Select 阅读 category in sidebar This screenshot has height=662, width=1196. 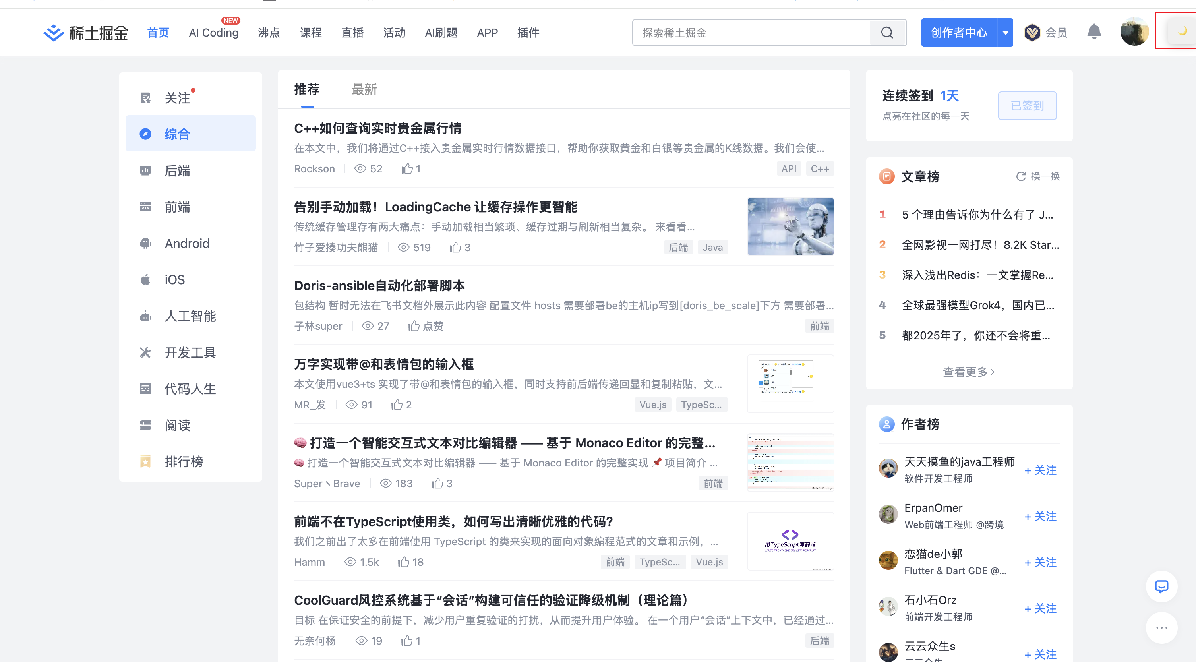click(x=190, y=425)
